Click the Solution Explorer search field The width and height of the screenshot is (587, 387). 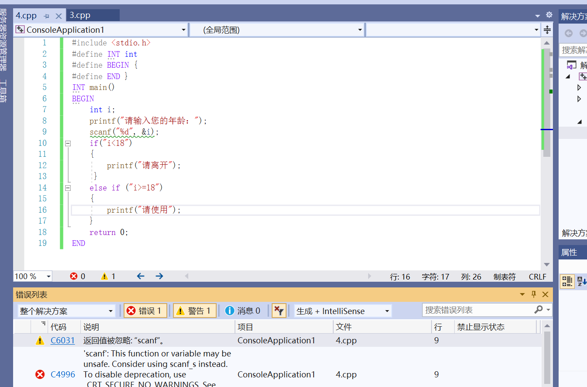[x=573, y=50]
